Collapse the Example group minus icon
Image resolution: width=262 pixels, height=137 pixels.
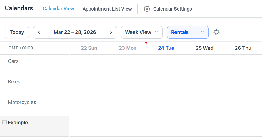[x=4, y=122]
